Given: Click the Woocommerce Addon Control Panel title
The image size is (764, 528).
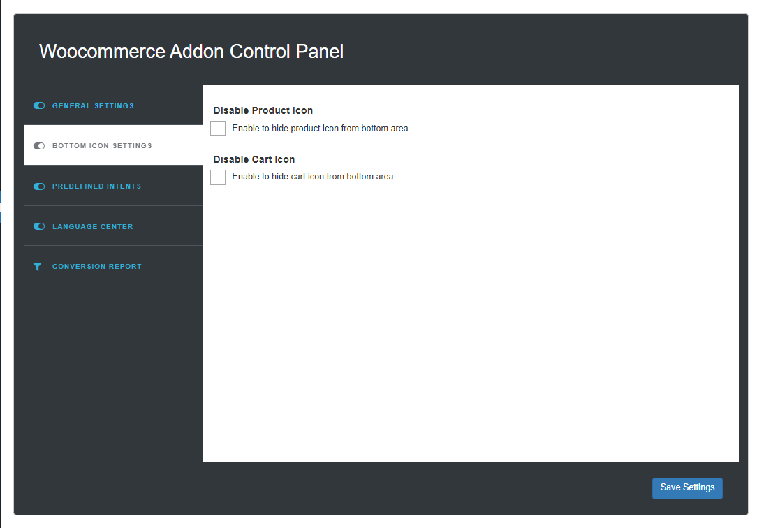Looking at the screenshot, I should tap(191, 51).
